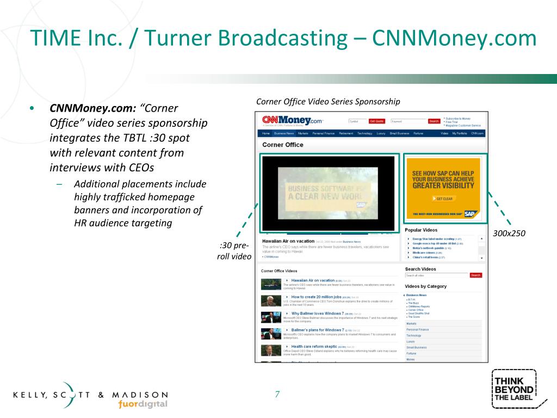Click play arrow beside Nokia's netbook gamble
The image size is (557, 418).
[x=409, y=248]
